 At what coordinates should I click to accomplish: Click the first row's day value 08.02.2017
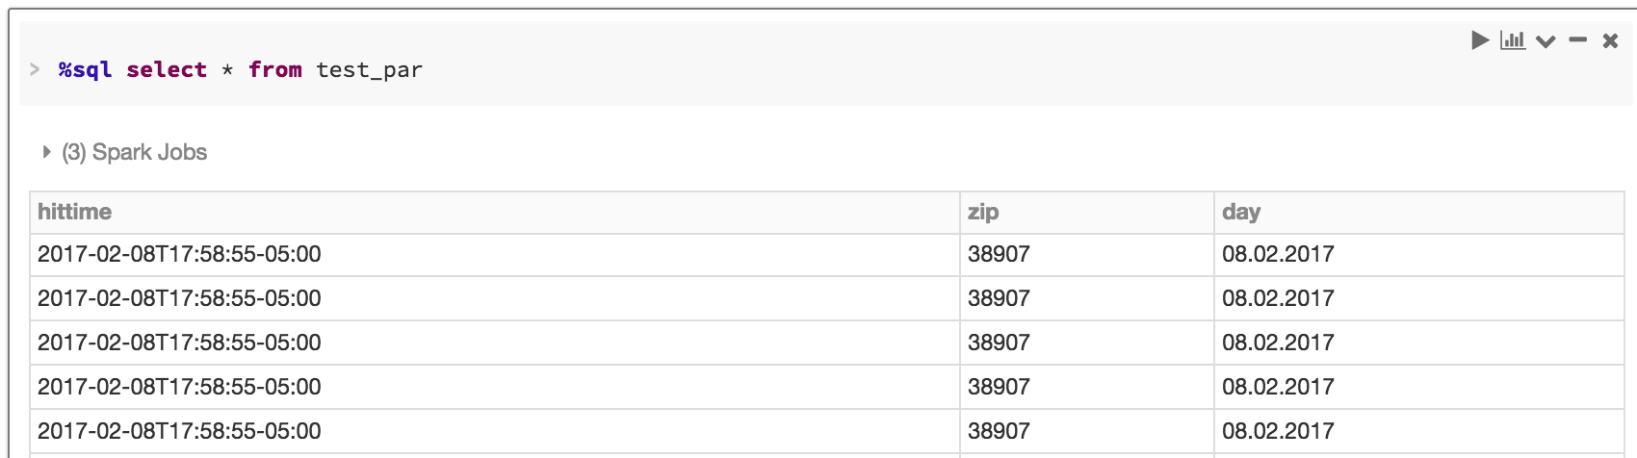[x=1278, y=254]
